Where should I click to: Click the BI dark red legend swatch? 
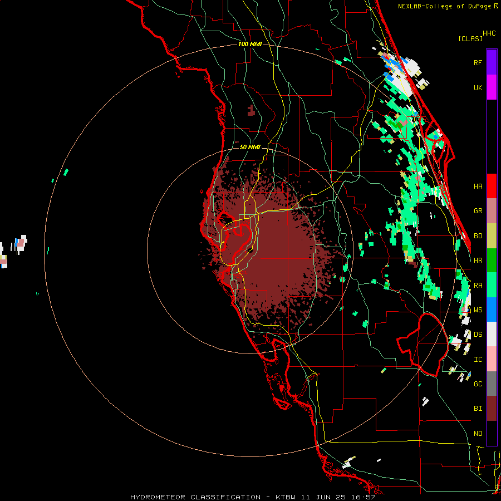(492, 409)
